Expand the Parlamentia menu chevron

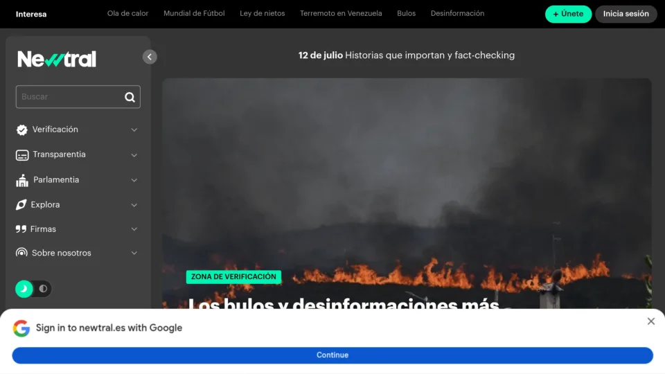(x=134, y=180)
